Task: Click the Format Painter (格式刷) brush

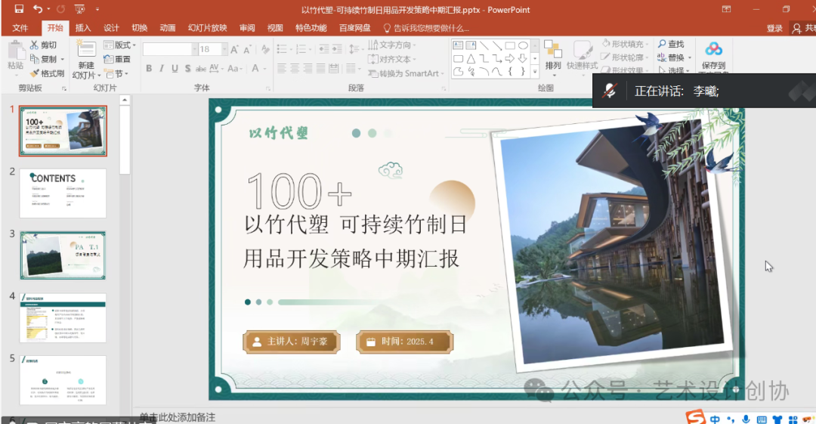Action: pos(35,73)
